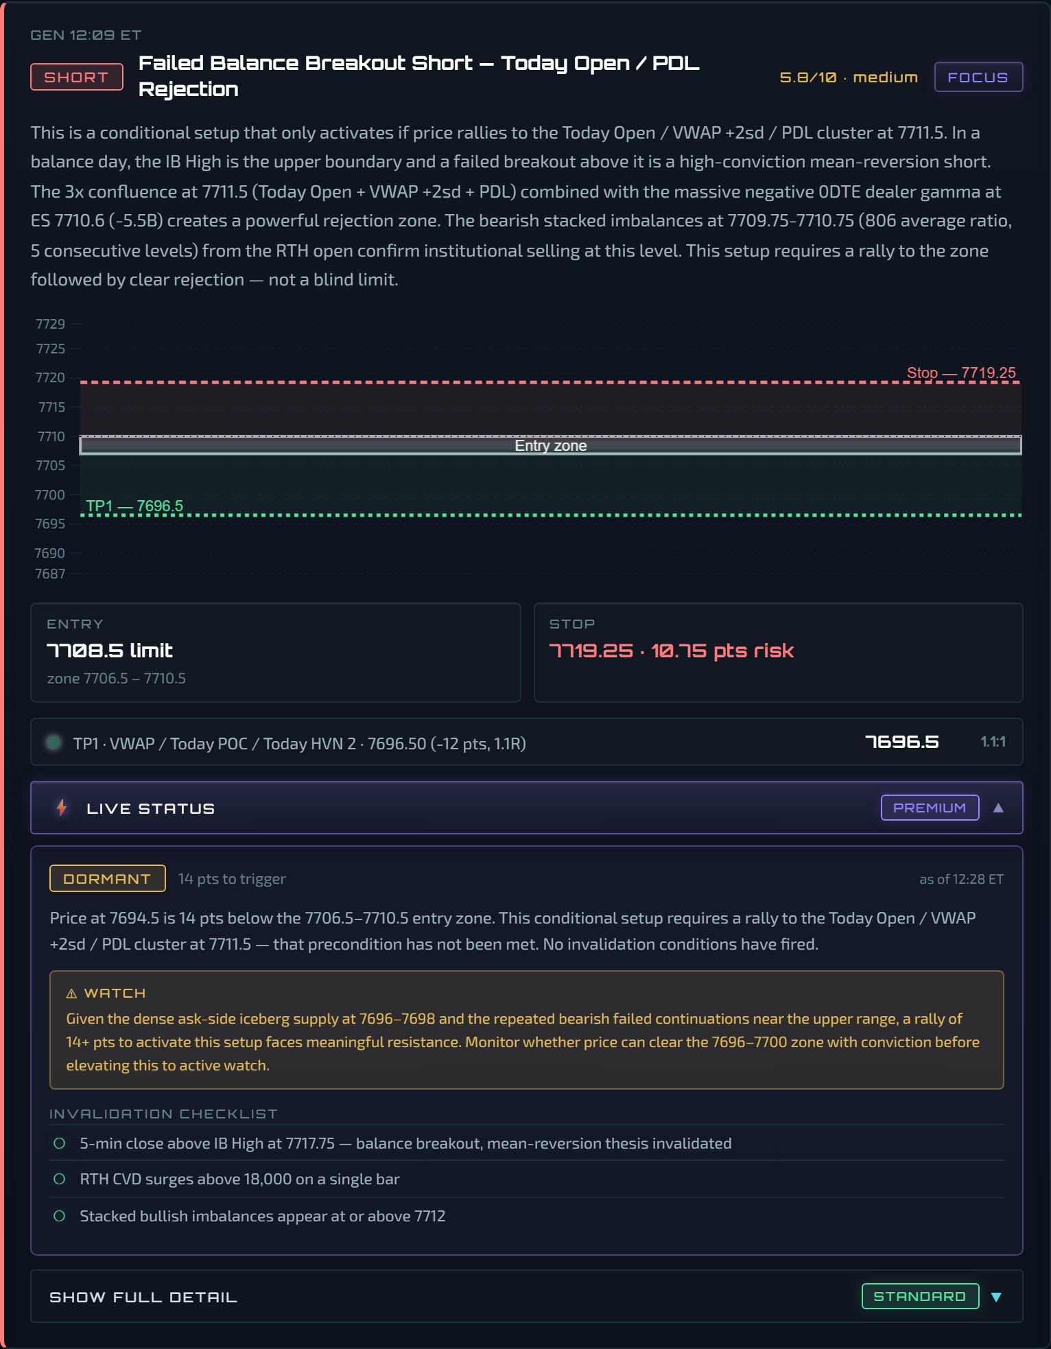Open the ENTRY 7708.5 limit card
This screenshot has width=1051, height=1349.
point(276,653)
